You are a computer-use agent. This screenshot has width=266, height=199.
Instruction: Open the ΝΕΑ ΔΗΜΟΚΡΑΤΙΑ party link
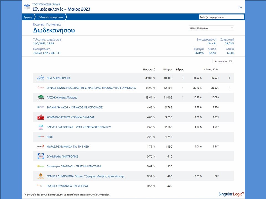pyautogui.click(x=58, y=78)
